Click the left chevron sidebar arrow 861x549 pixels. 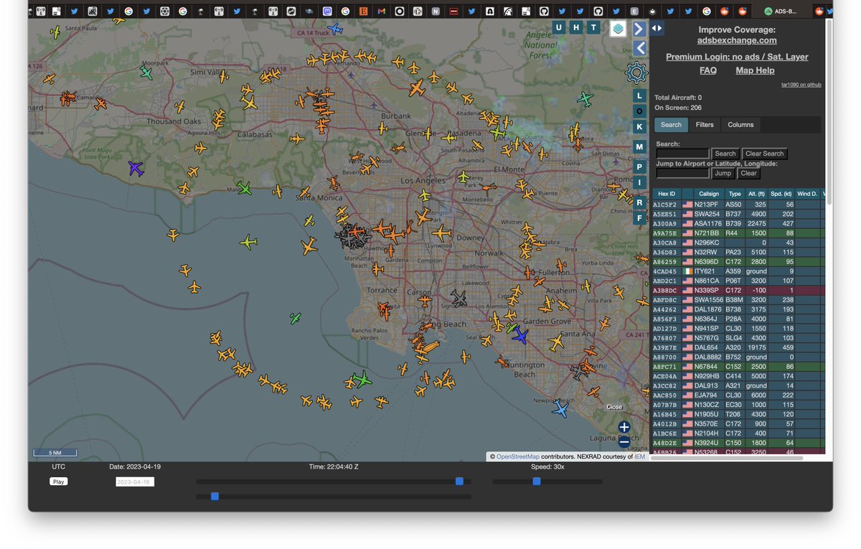click(x=639, y=48)
